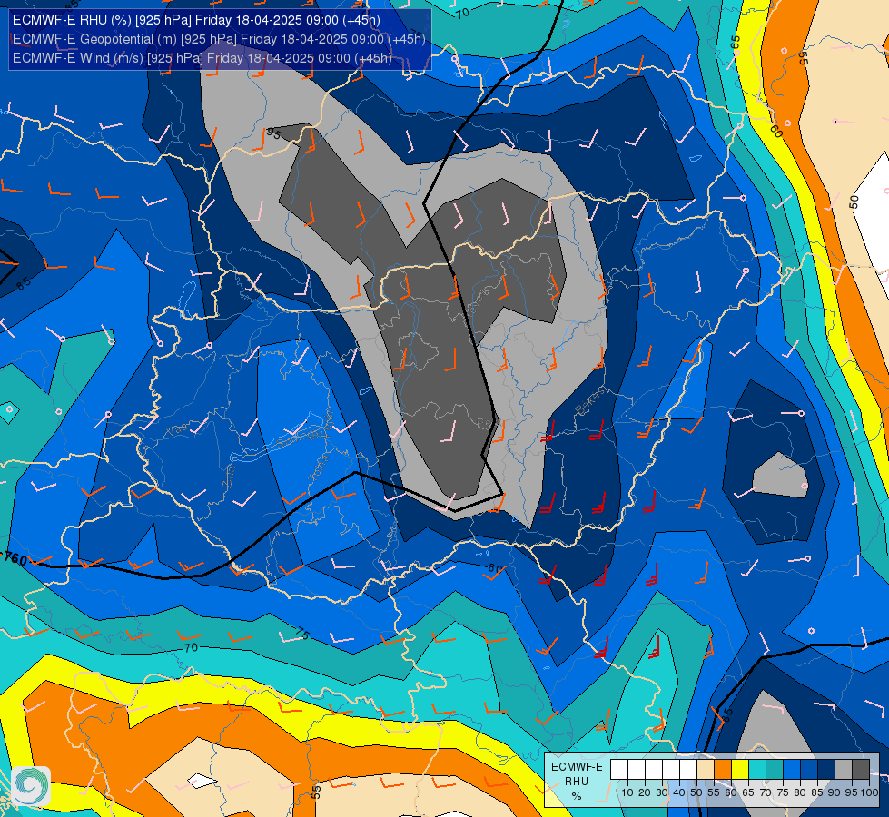Screen dimensions: 889x817
Task: Click the navy 85–90 legend swatch
Action: (826, 770)
